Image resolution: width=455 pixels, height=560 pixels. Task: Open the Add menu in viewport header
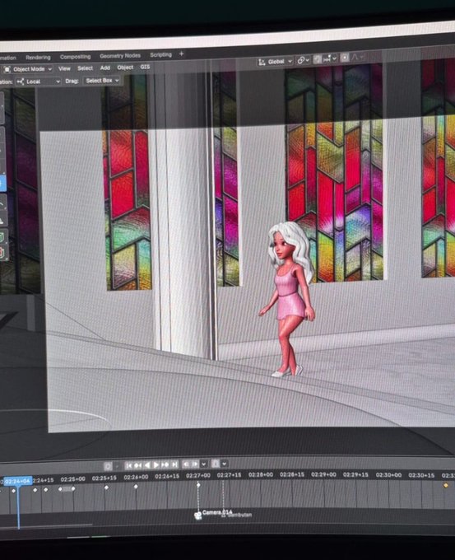(x=105, y=68)
